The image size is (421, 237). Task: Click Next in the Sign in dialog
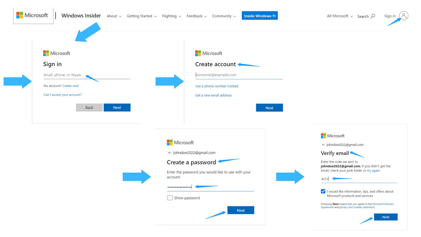click(117, 107)
